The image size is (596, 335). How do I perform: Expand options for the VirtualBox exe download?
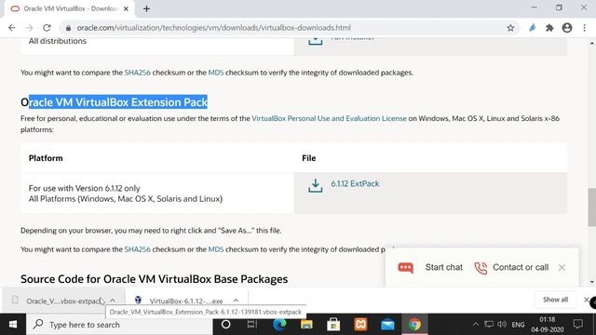tap(236, 301)
